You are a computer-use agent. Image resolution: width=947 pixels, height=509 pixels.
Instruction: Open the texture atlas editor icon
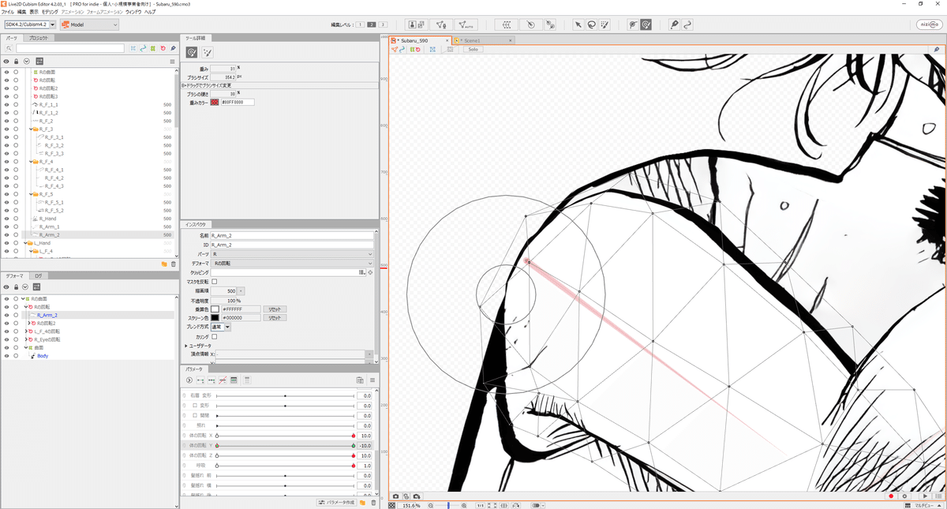416,24
